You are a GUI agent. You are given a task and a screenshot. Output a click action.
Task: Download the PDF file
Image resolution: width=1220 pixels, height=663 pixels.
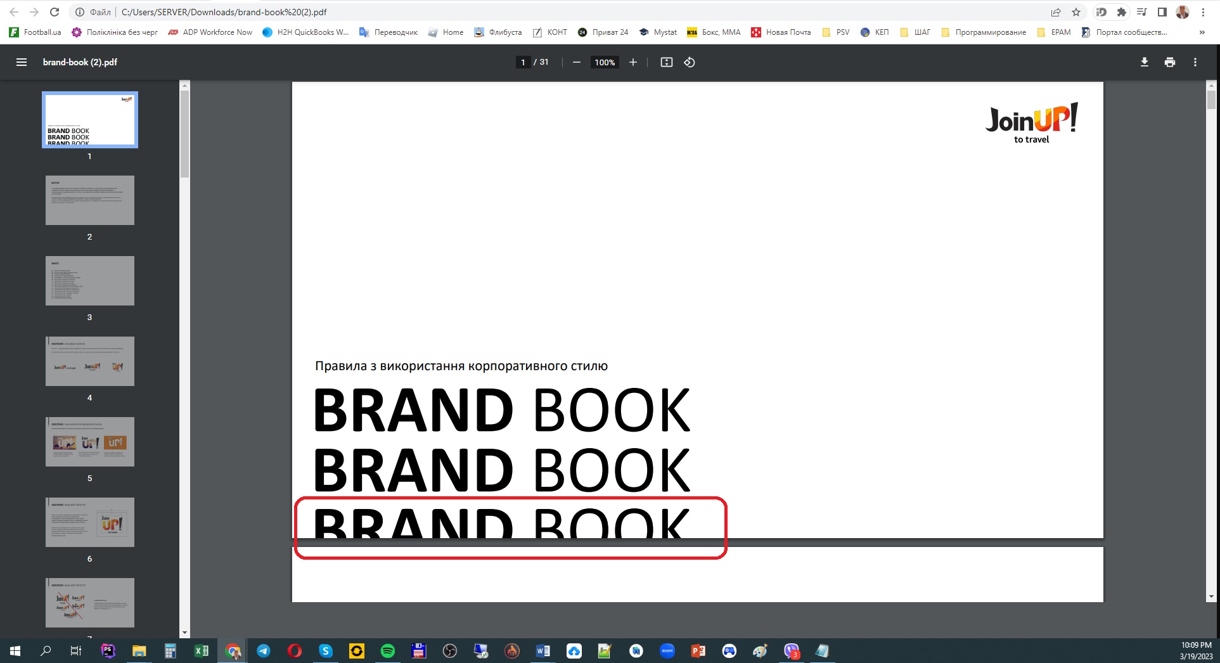click(1144, 62)
